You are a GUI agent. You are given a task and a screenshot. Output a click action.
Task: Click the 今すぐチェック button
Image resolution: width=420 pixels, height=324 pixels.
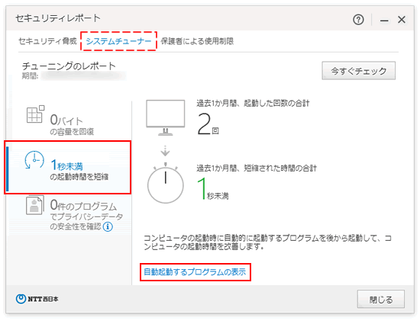tap(359, 71)
